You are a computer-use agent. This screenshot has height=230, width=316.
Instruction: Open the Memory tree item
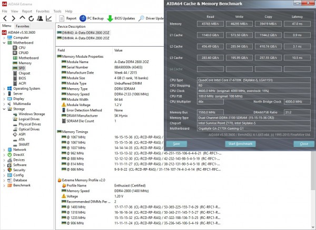tap(22, 63)
